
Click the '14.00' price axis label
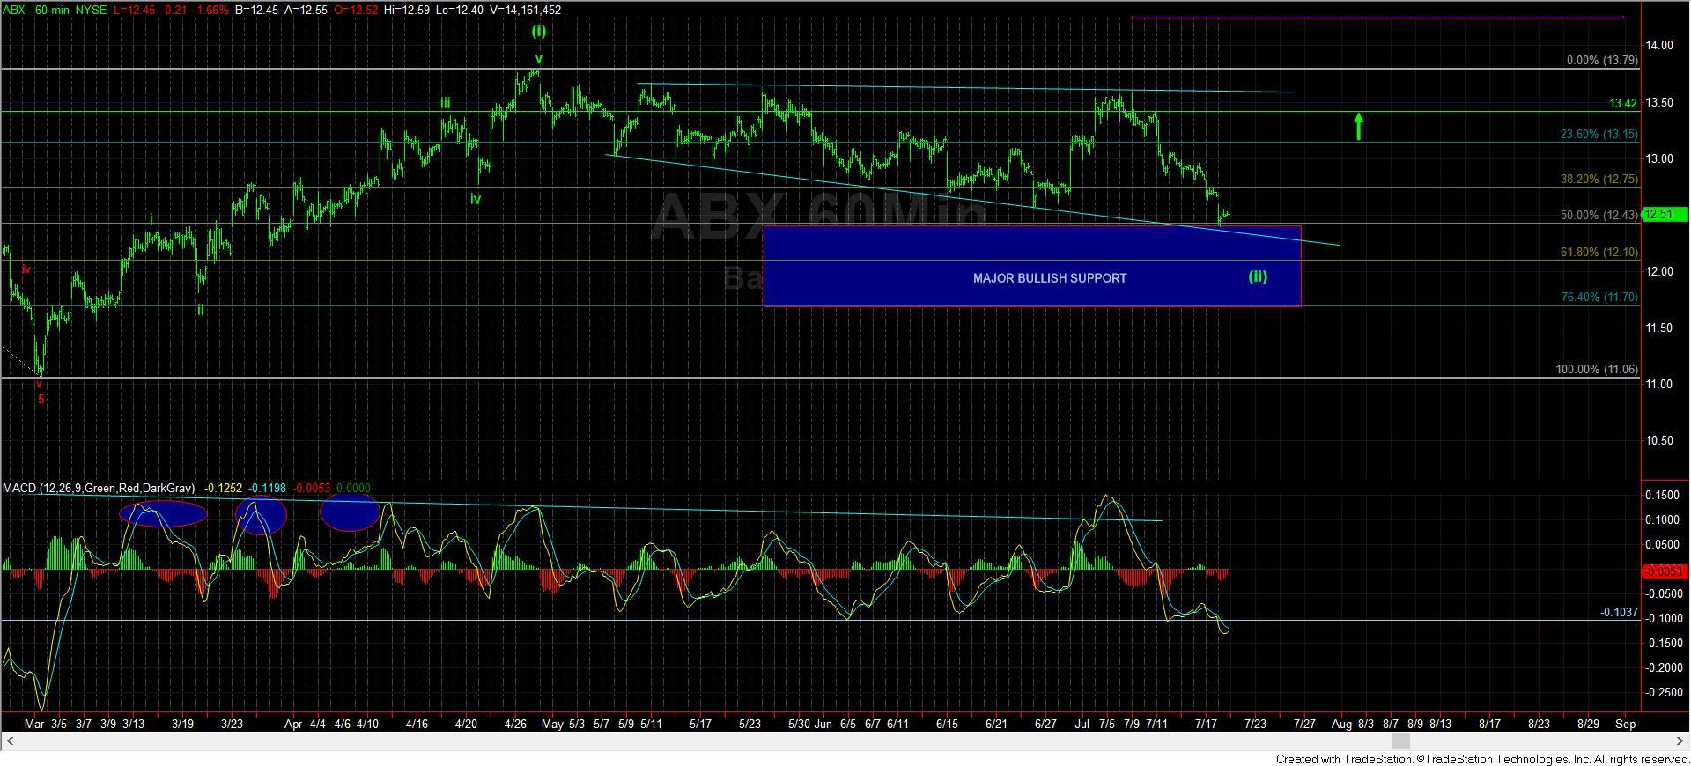coord(1659,47)
